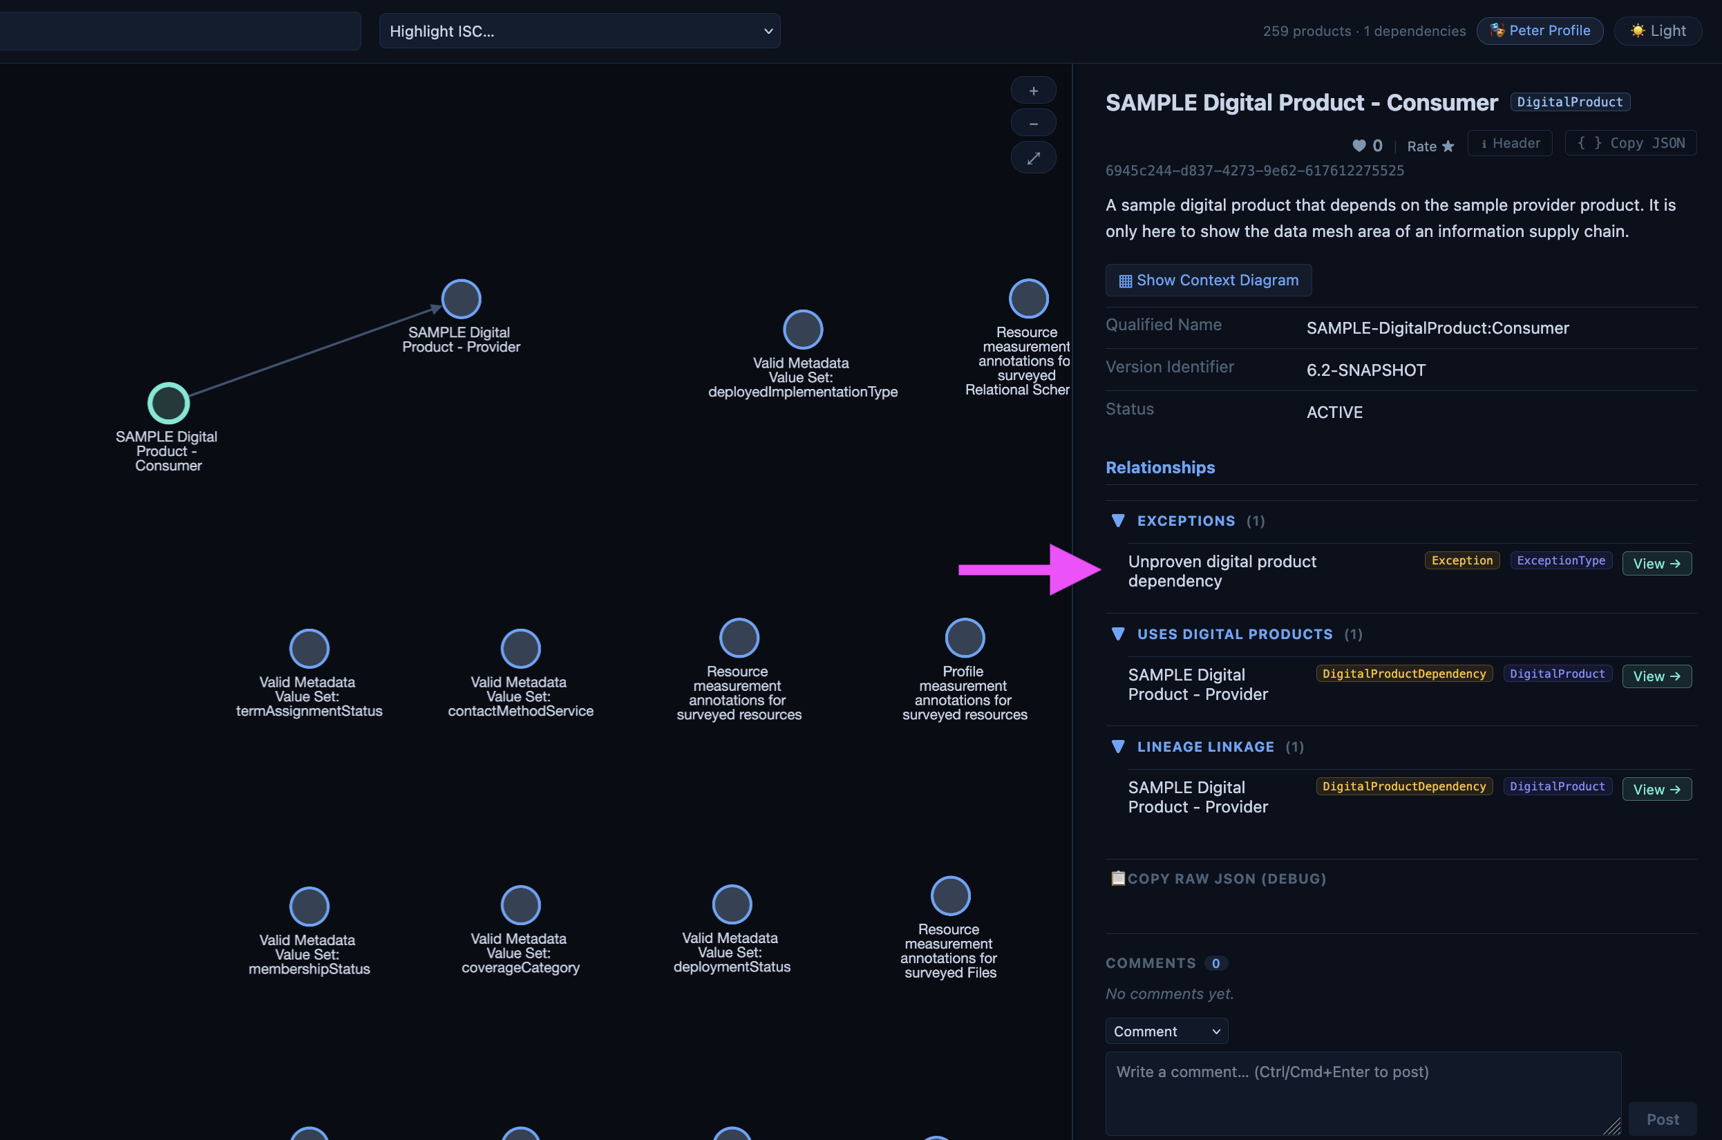Click the search field at top left
This screenshot has width=1722, height=1140.
coord(180,31)
